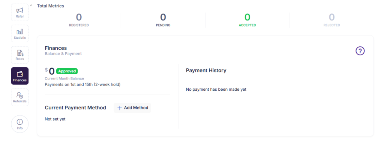Click the purple question mark help icon

click(x=360, y=51)
